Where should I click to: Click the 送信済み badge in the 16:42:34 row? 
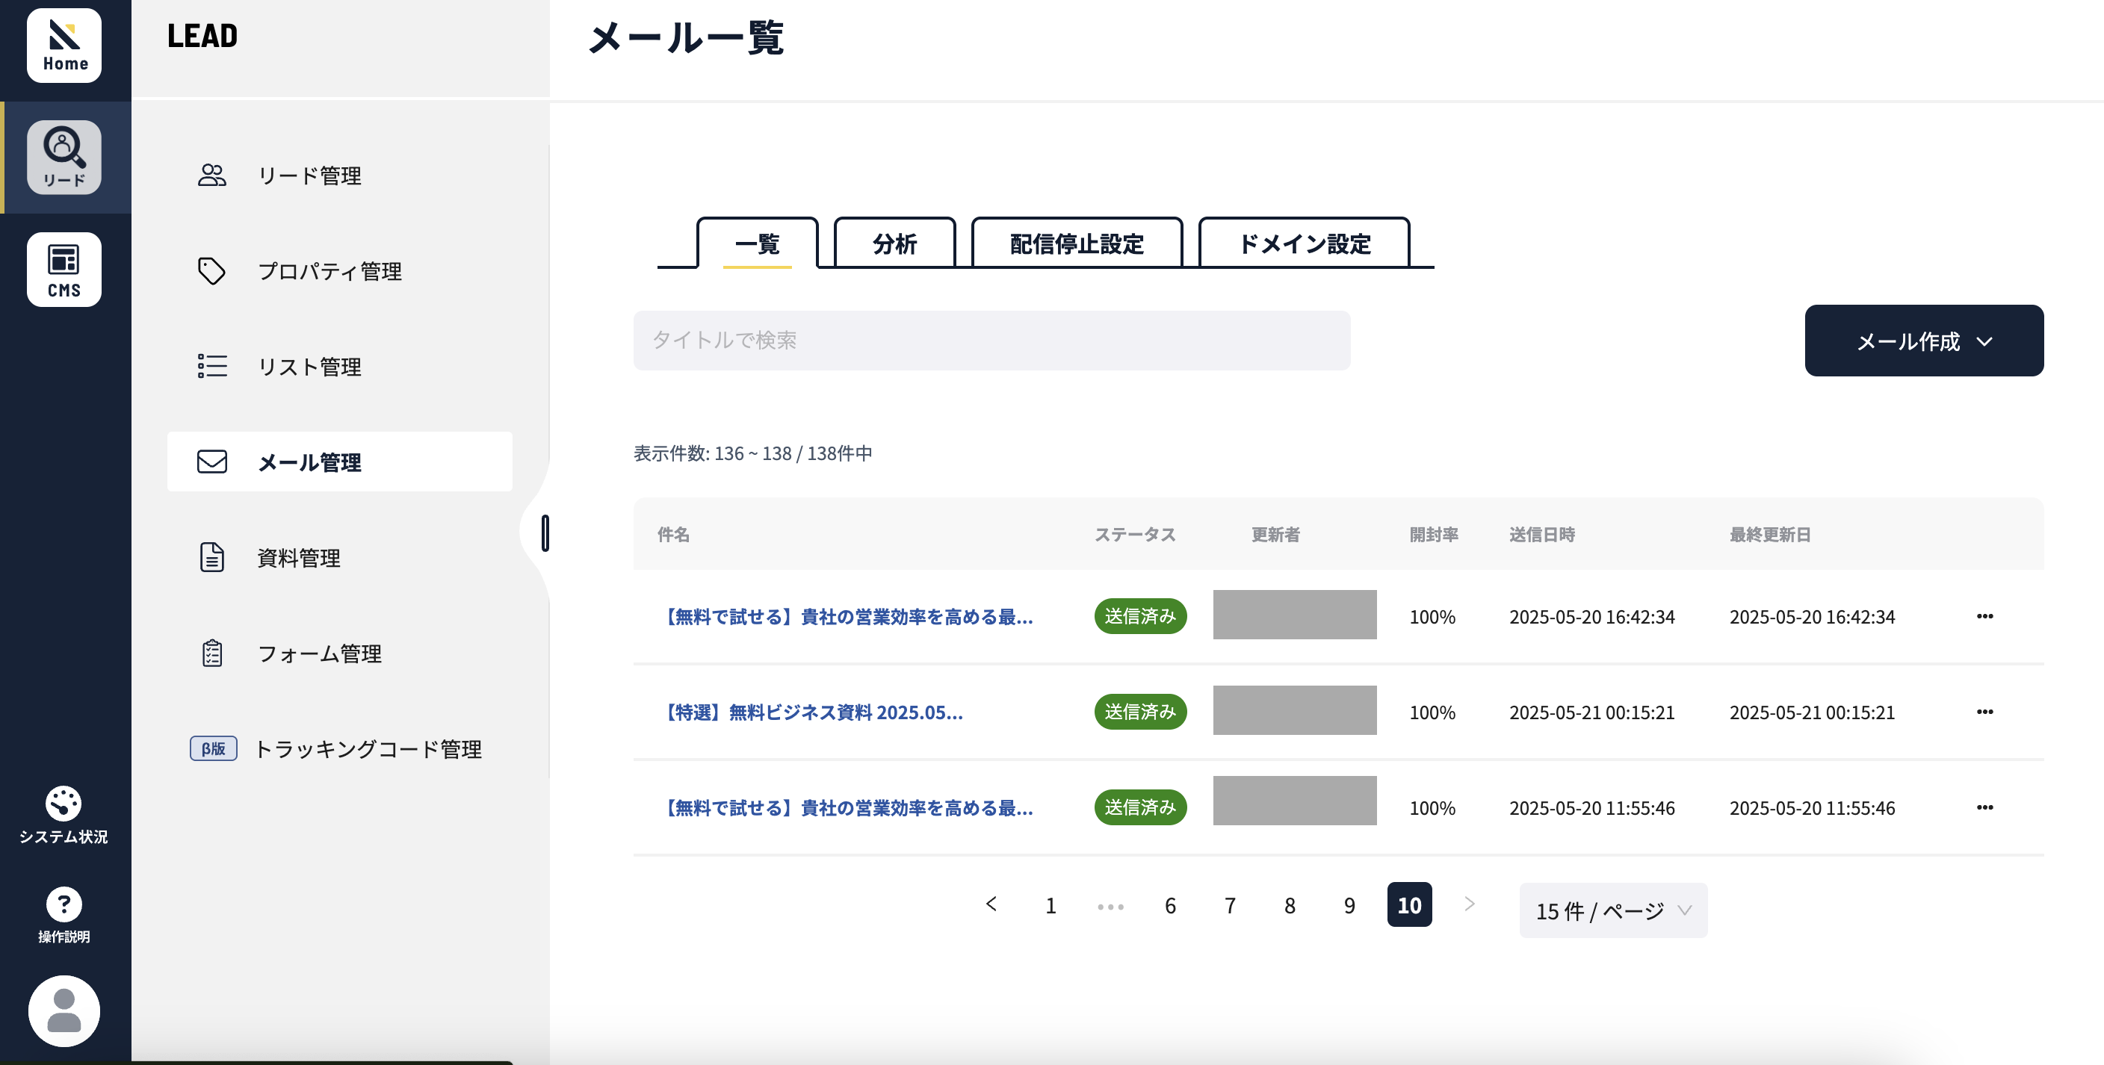(1140, 616)
